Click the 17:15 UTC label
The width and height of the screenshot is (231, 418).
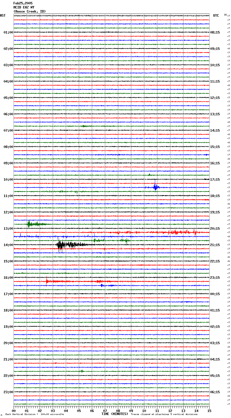pos(215,180)
